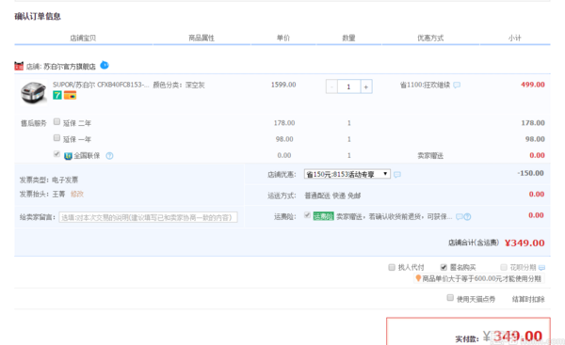The height and width of the screenshot is (345, 565).
Task: Click the 颜色分类: 深空灰 attribute text
Action: 179,85
